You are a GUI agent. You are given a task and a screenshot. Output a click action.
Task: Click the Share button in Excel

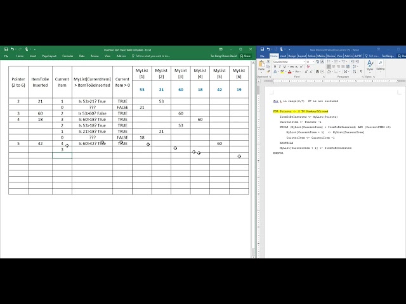click(x=246, y=56)
